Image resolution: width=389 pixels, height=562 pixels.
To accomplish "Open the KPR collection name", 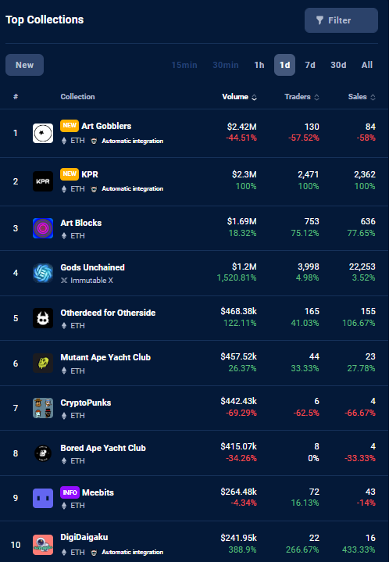I will click(x=90, y=174).
